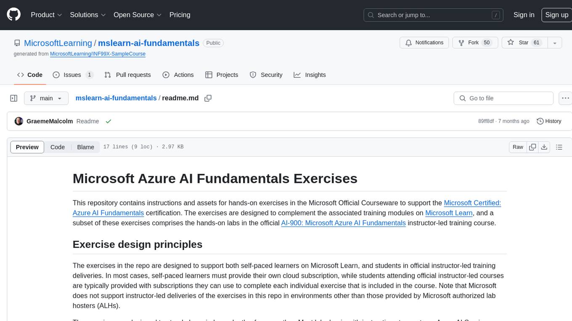Open the Pricing page

pos(180,15)
